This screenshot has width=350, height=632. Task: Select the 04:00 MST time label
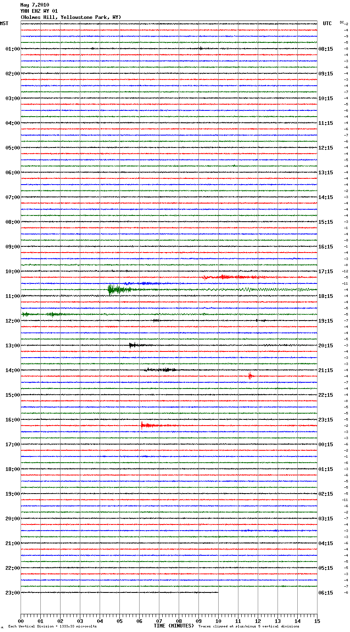pyautogui.click(x=12, y=123)
